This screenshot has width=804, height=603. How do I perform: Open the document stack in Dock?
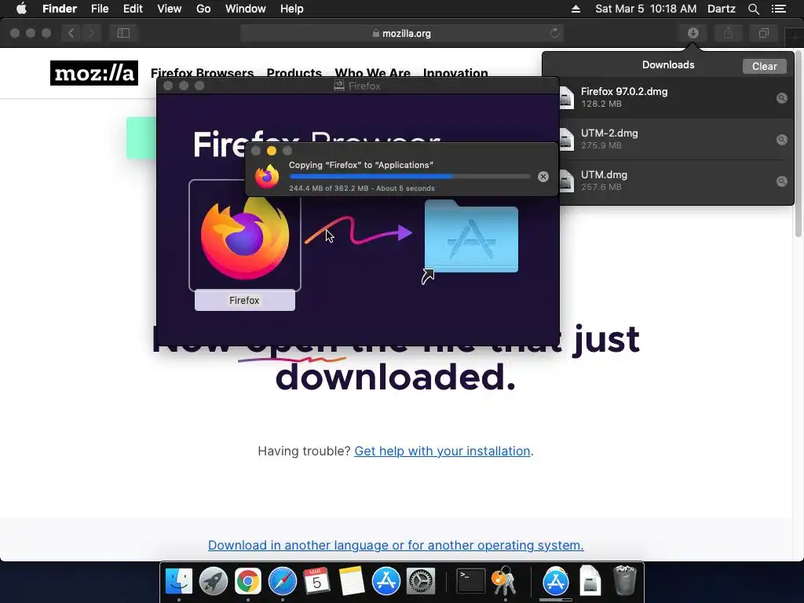[x=590, y=581]
